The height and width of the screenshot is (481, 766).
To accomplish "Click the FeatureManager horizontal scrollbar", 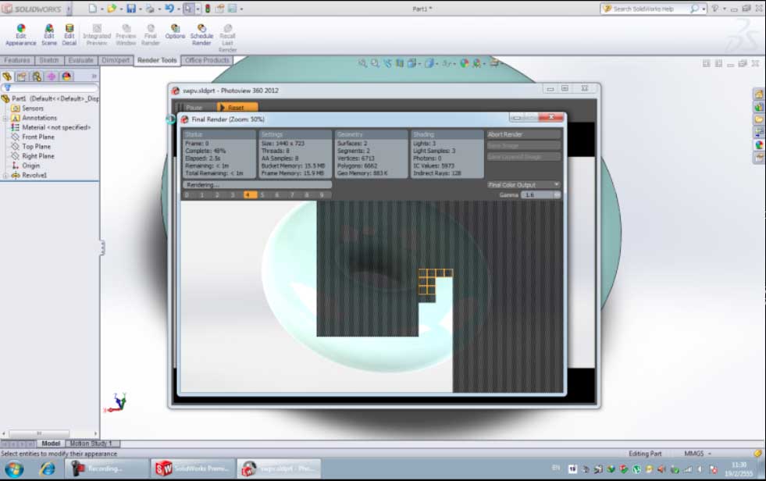I will point(49,433).
